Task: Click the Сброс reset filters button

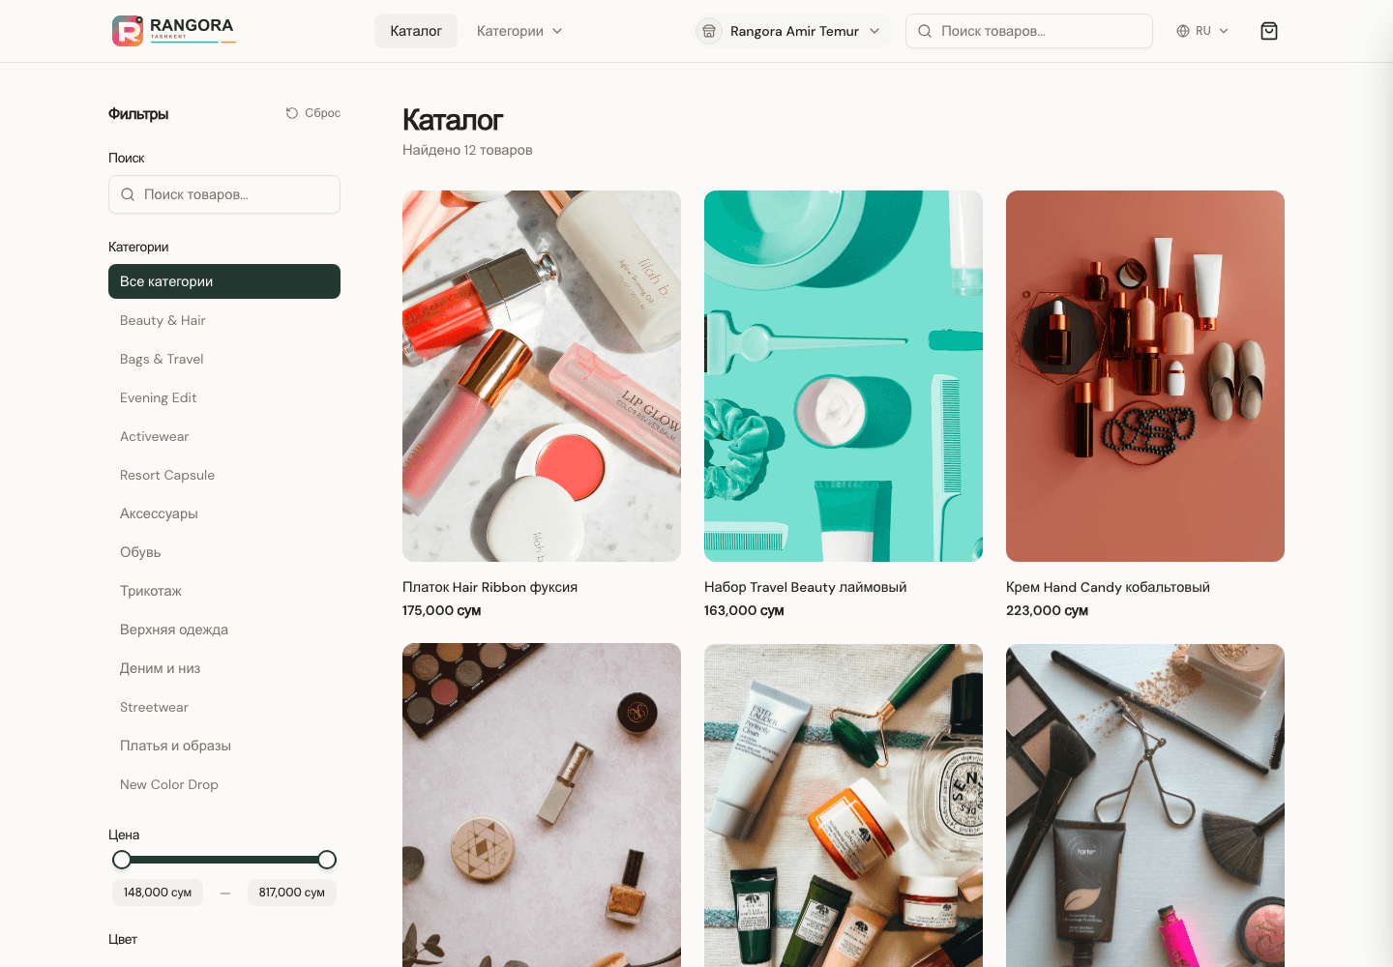Action: click(x=313, y=113)
